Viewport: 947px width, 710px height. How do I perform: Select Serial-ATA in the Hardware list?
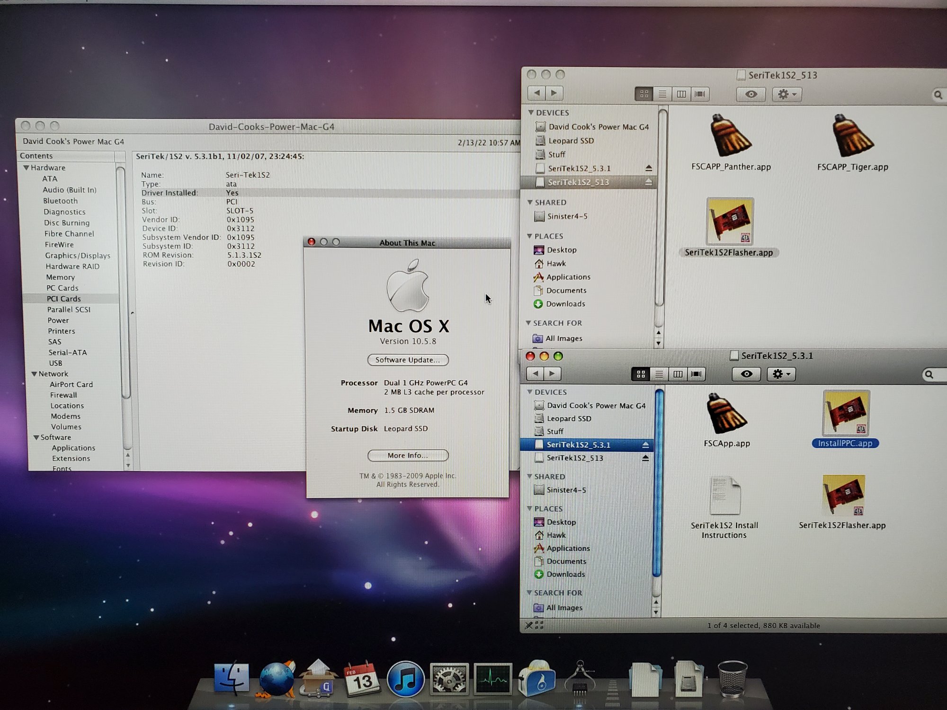click(67, 353)
